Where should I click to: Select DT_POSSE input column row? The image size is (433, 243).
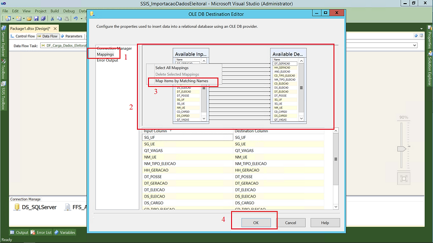point(188,176)
